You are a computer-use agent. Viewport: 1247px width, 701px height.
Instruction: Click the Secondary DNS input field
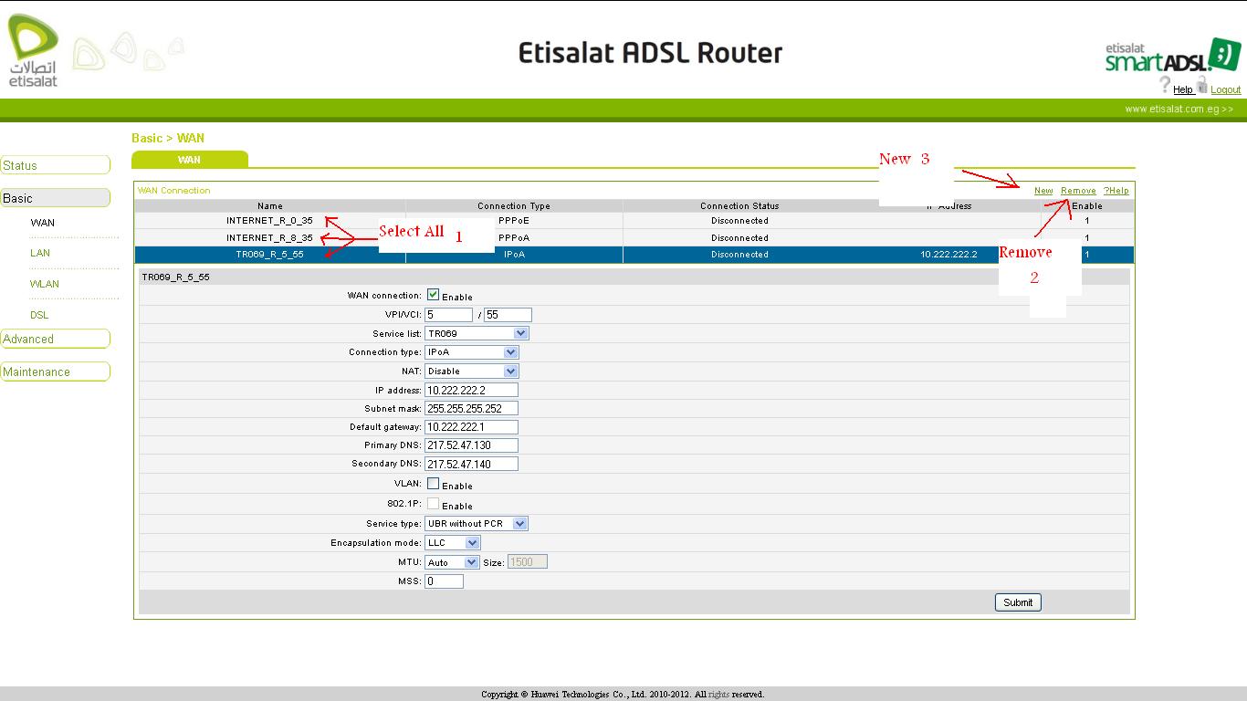[x=472, y=464]
